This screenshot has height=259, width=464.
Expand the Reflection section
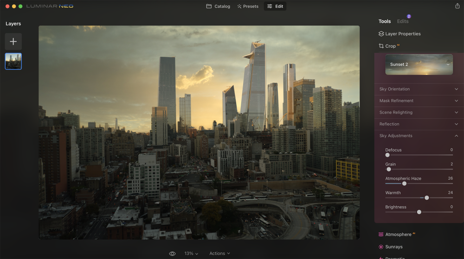419,124
